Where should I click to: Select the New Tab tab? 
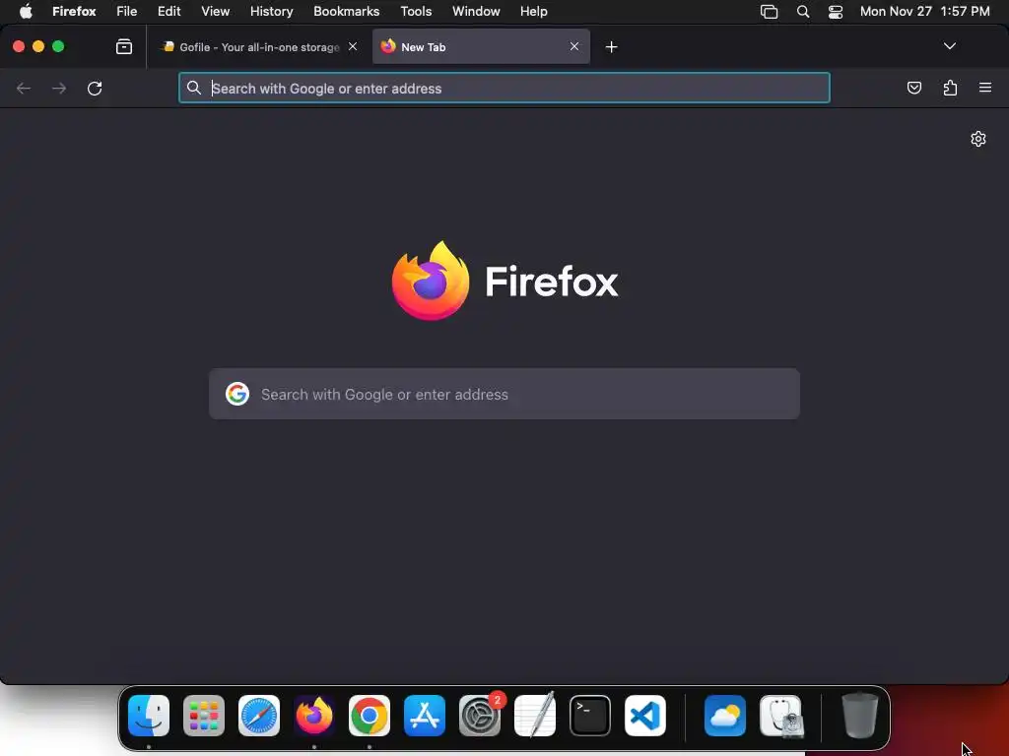481,46
